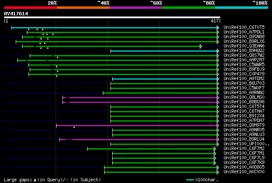Select the UniRef100_Q8LMG0 label

(244, 97)
